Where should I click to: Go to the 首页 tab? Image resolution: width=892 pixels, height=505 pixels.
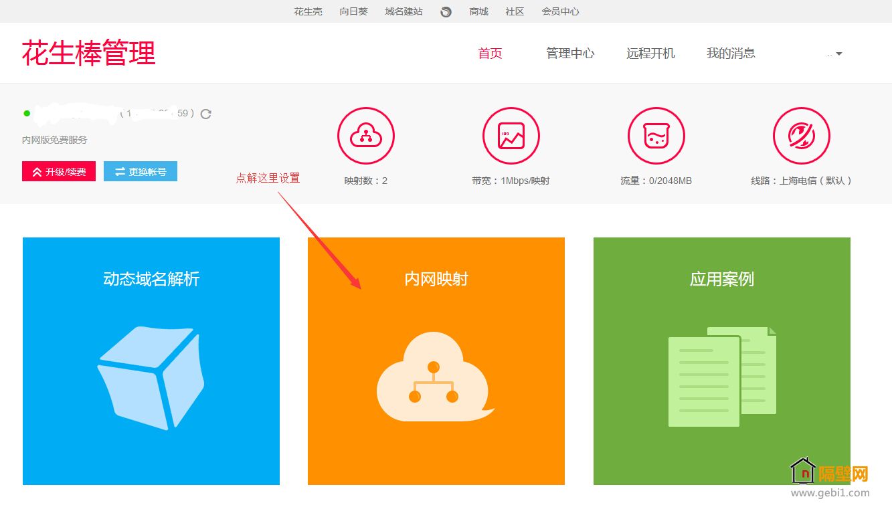pos(490,54)
